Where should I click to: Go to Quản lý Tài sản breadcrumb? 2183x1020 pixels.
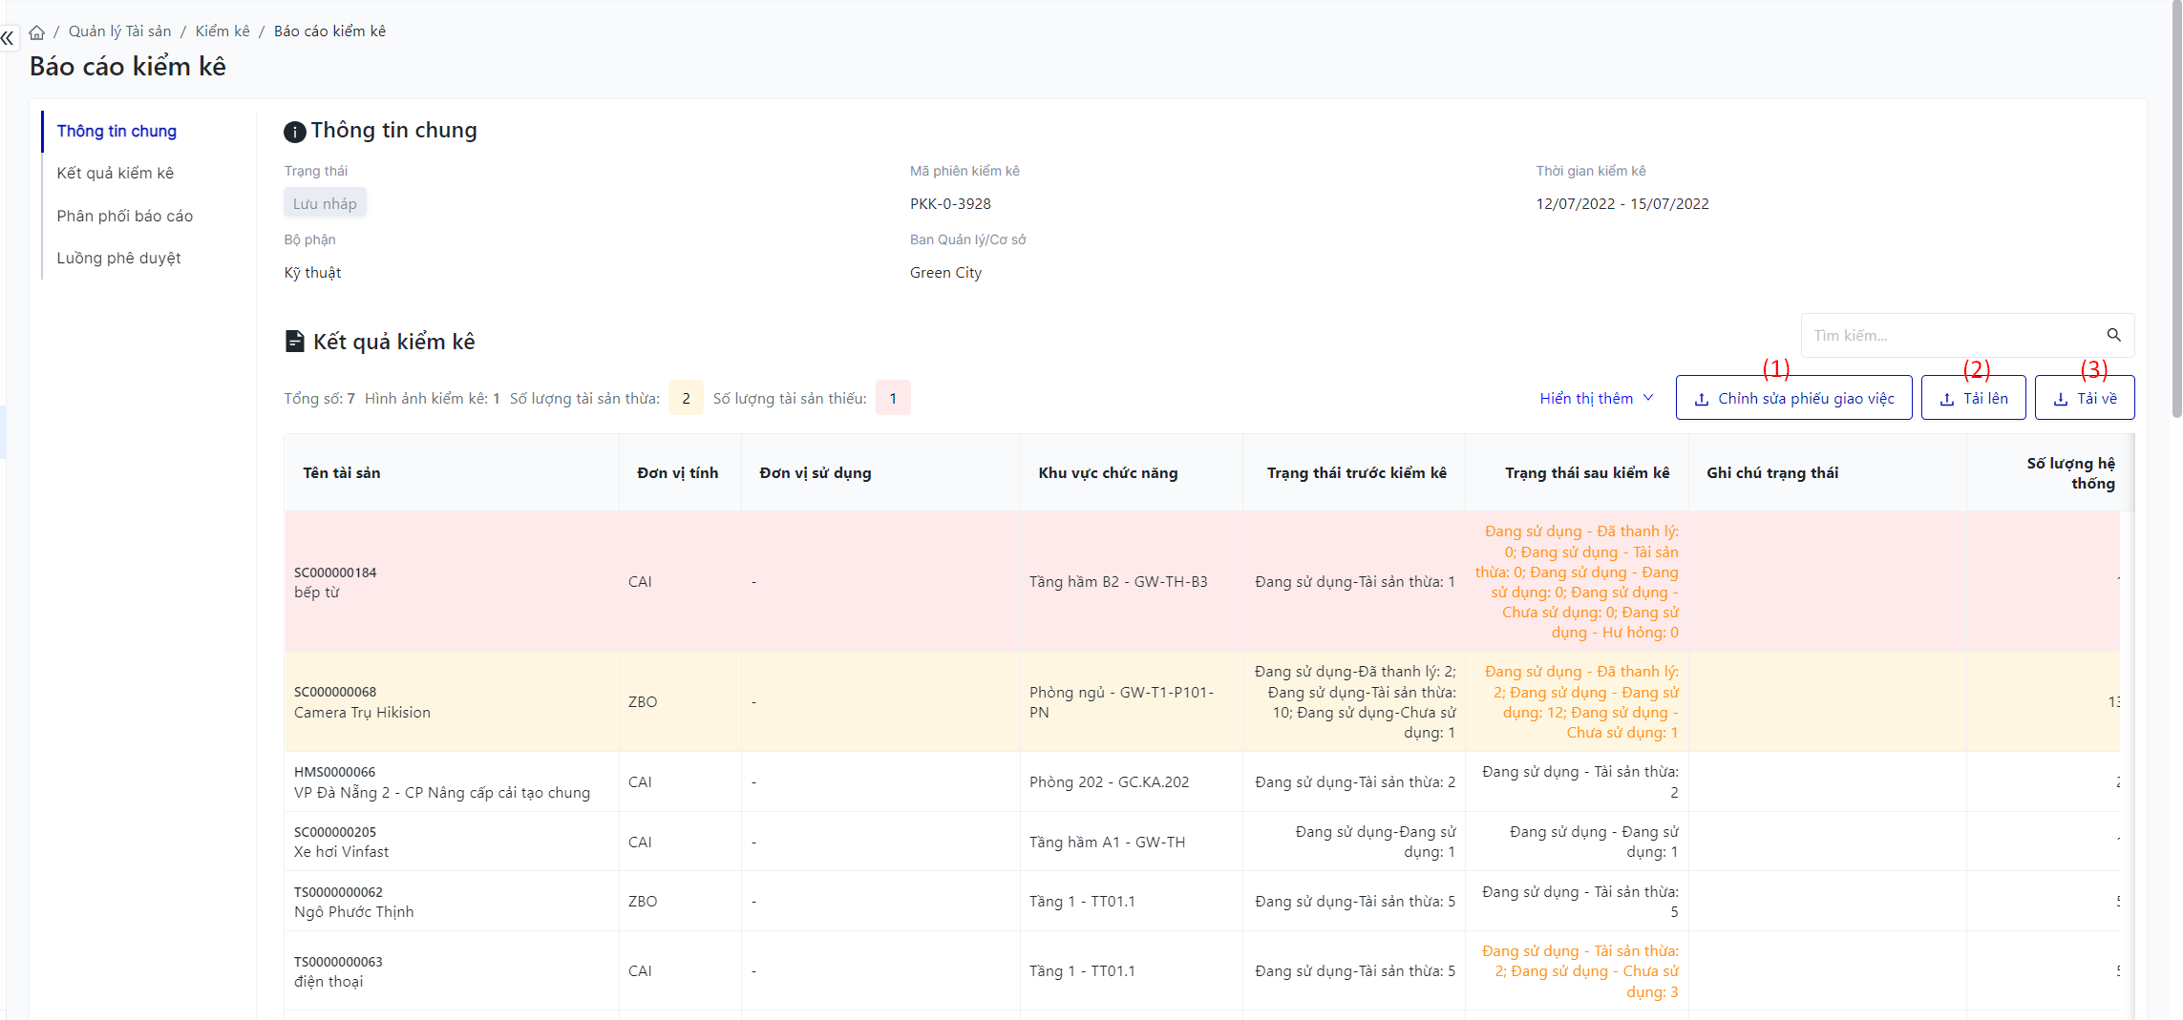(119, 31)
